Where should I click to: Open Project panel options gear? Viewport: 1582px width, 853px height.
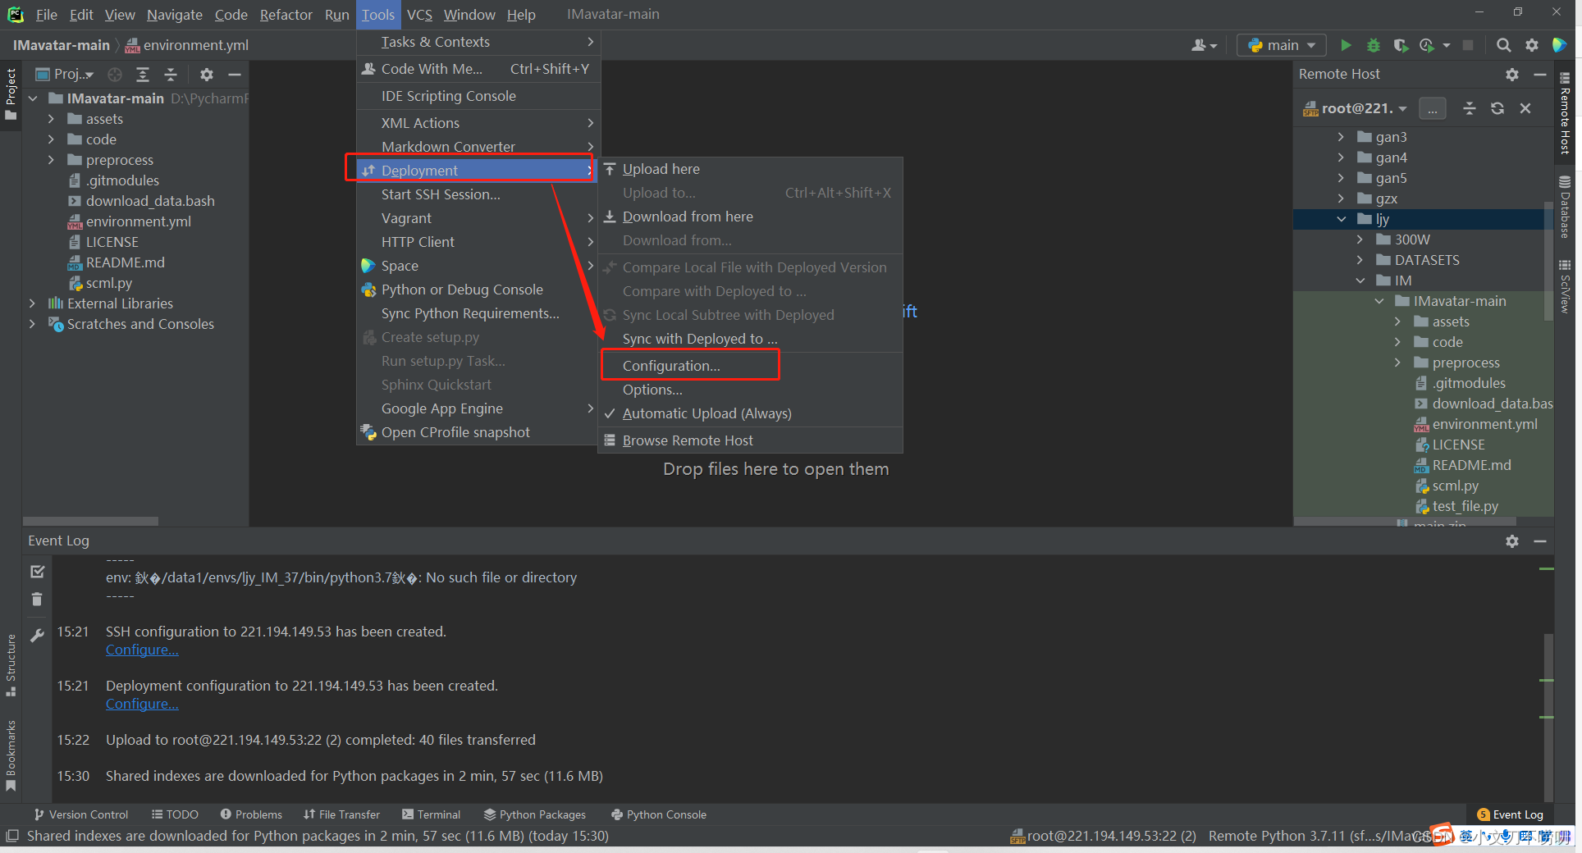pyautogui.click(x=207, y=75)
